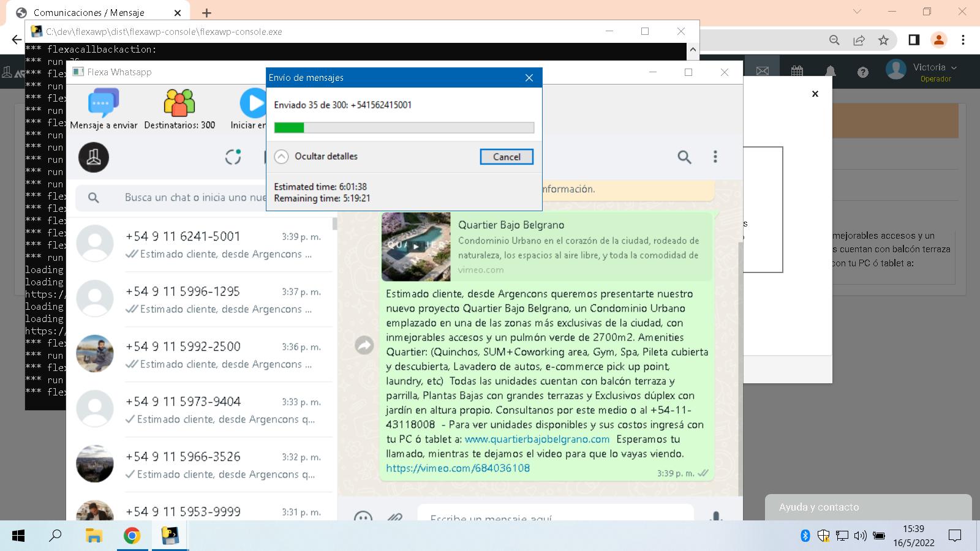980x551 pixels.
Task: Click the forward arrow beside the message
Action: (x=364, y=346)
